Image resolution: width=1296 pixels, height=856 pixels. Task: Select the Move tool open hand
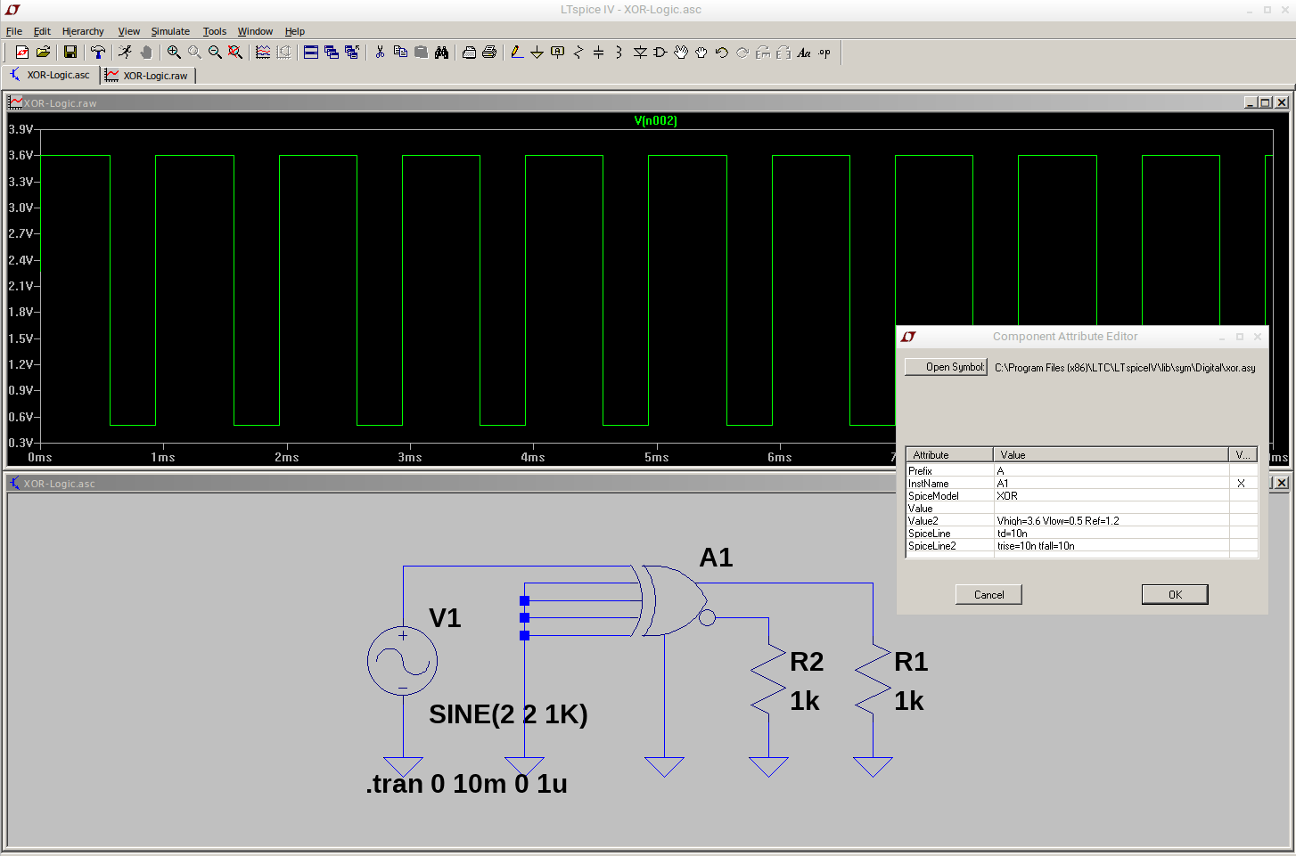(x=681, y=53)
